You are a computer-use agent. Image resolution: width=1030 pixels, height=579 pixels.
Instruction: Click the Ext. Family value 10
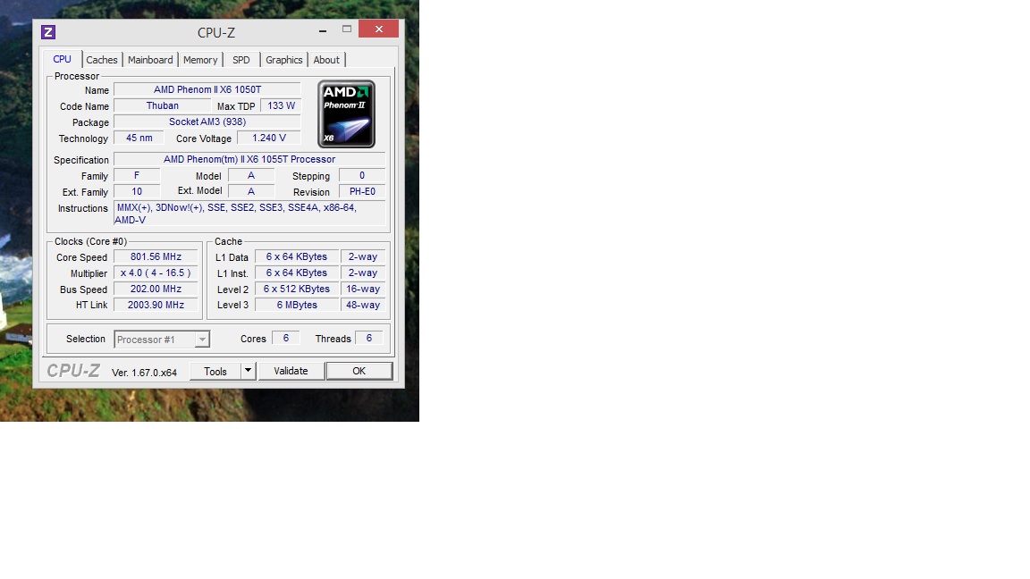coord(137,192)
